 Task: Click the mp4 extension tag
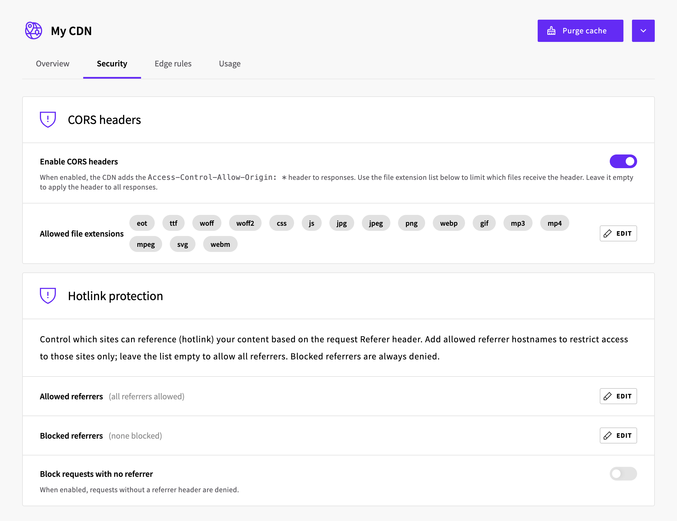click(554, 223)
